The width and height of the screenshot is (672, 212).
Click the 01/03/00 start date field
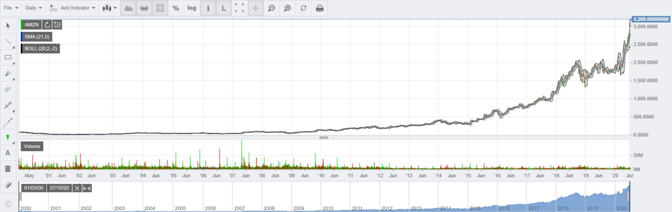click(x=34, y=188)
